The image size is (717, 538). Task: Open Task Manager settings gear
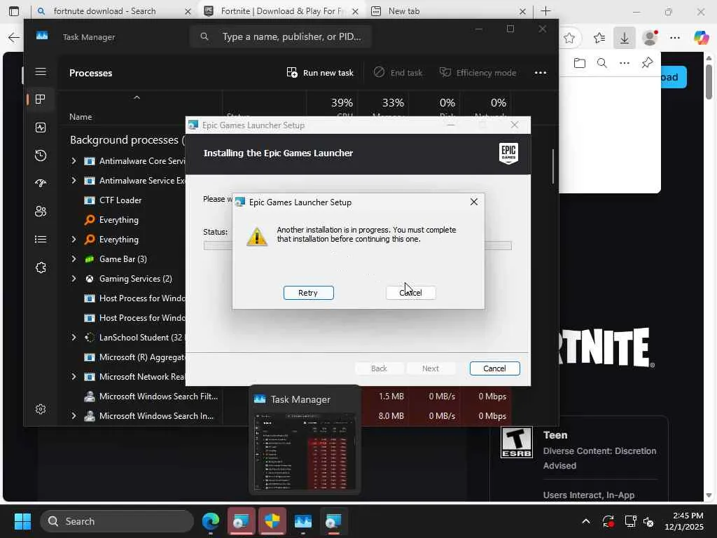(41, 409)
